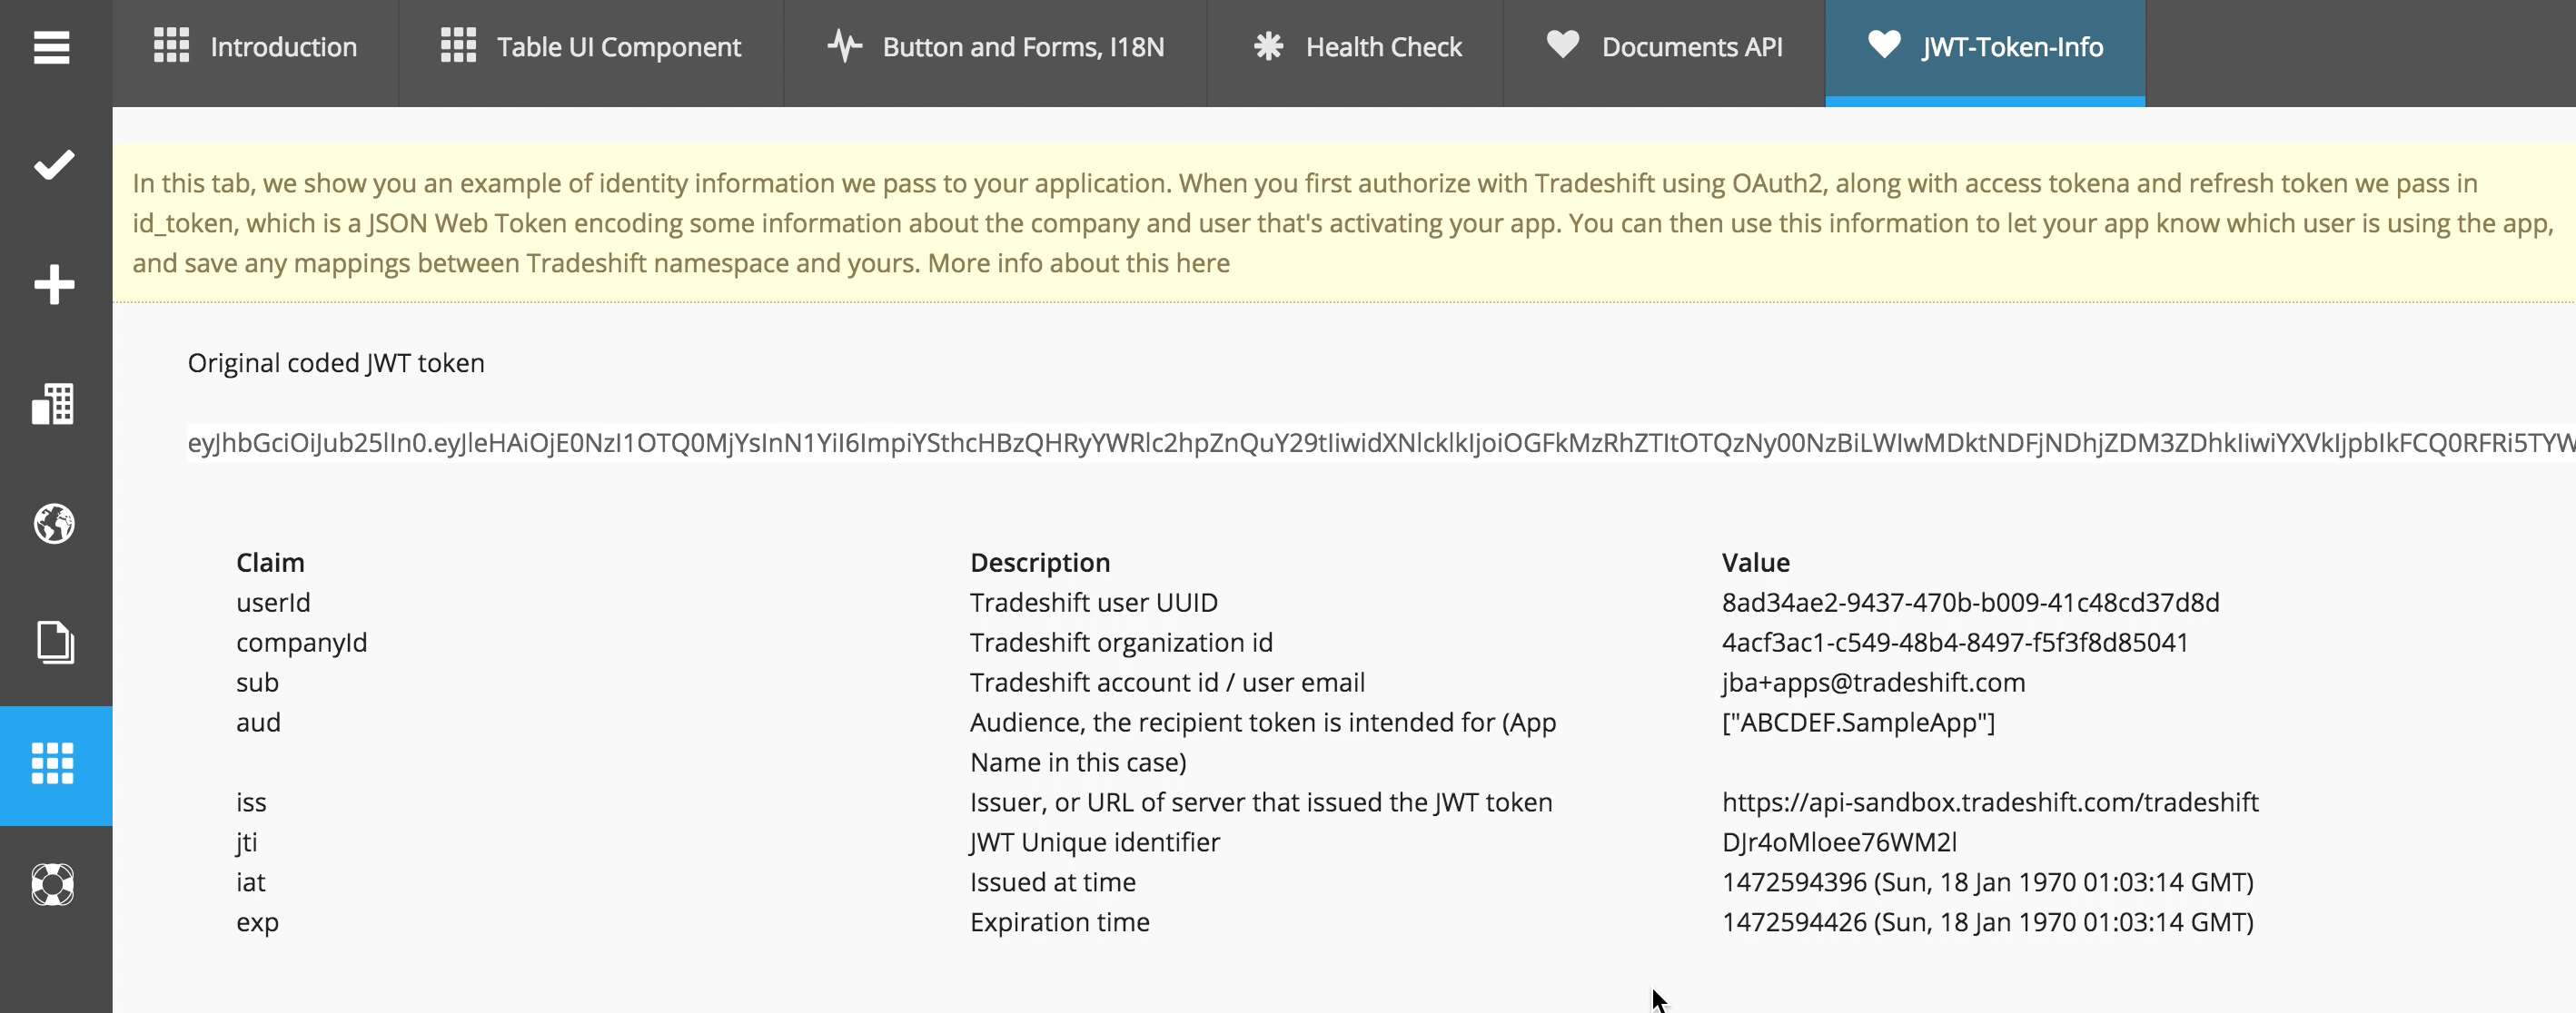Click the plus icon in sidebar
The width and height of the screenshot is (2576, 1013).
pyautogui.click(x=54, y=285)
